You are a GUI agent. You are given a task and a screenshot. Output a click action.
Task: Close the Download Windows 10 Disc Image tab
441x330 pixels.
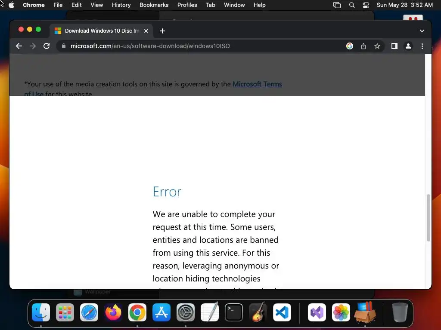[x=146, y=31]
